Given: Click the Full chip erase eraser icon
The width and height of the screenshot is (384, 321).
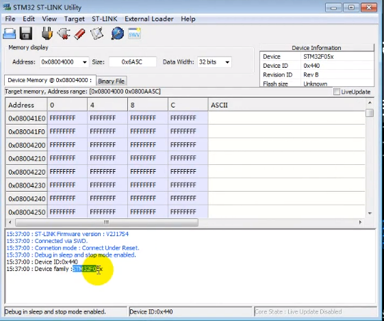Looking at the screenshot, I should (x=79, y=34).
